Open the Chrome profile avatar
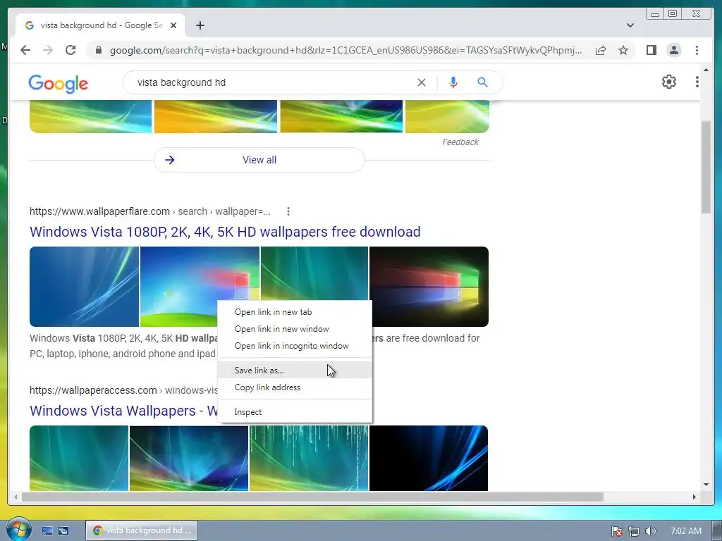 pyautogui.click(x=673, y=50)
